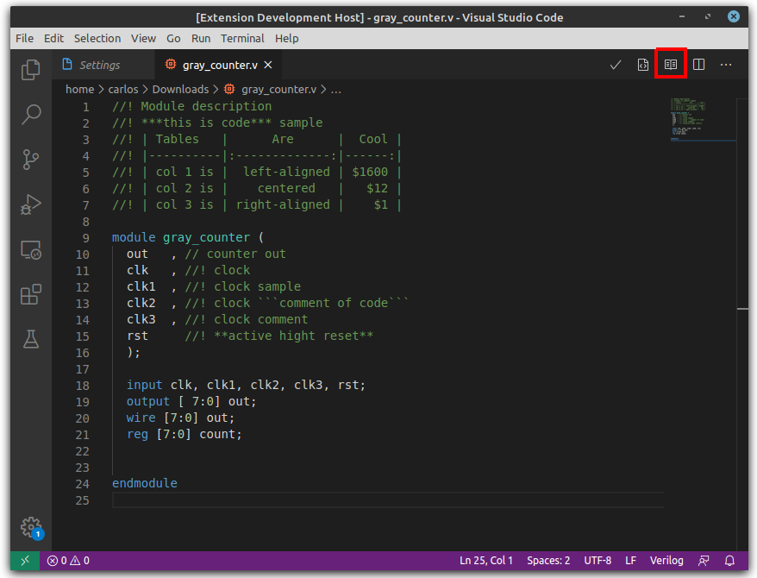The height and width of the screenshot is (578, 757).
Task: Place cursor on empty line 25
Action: [x=388, y=500]
